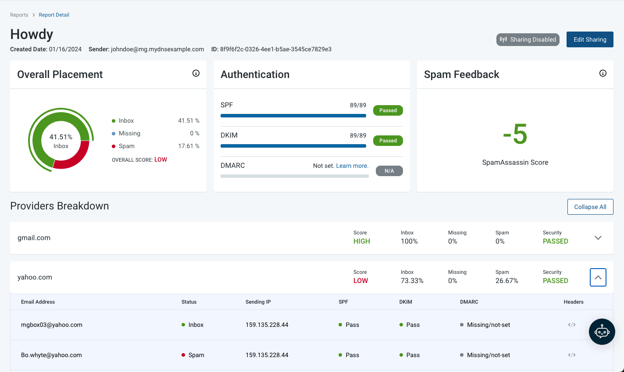Click the Status column header
Screen dimensions: 624x372
pos(189,302)
